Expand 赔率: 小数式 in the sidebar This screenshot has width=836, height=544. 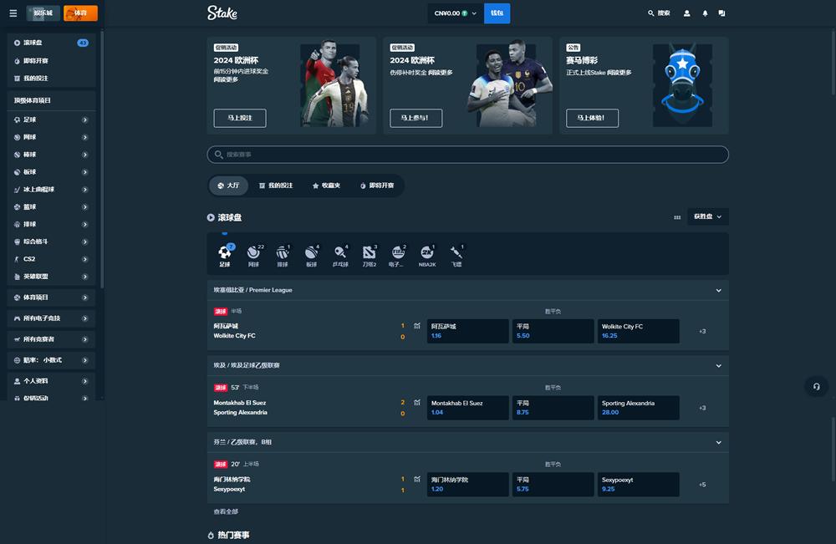pos(84,360)
